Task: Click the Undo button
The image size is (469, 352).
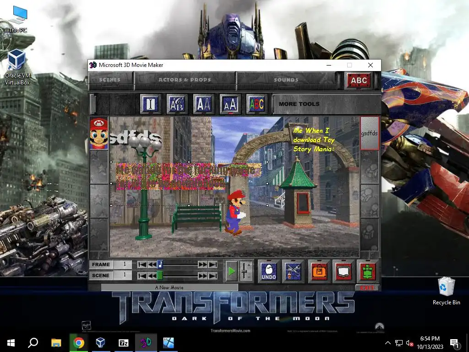Action: pyautogui.click(x=268, y=271)
